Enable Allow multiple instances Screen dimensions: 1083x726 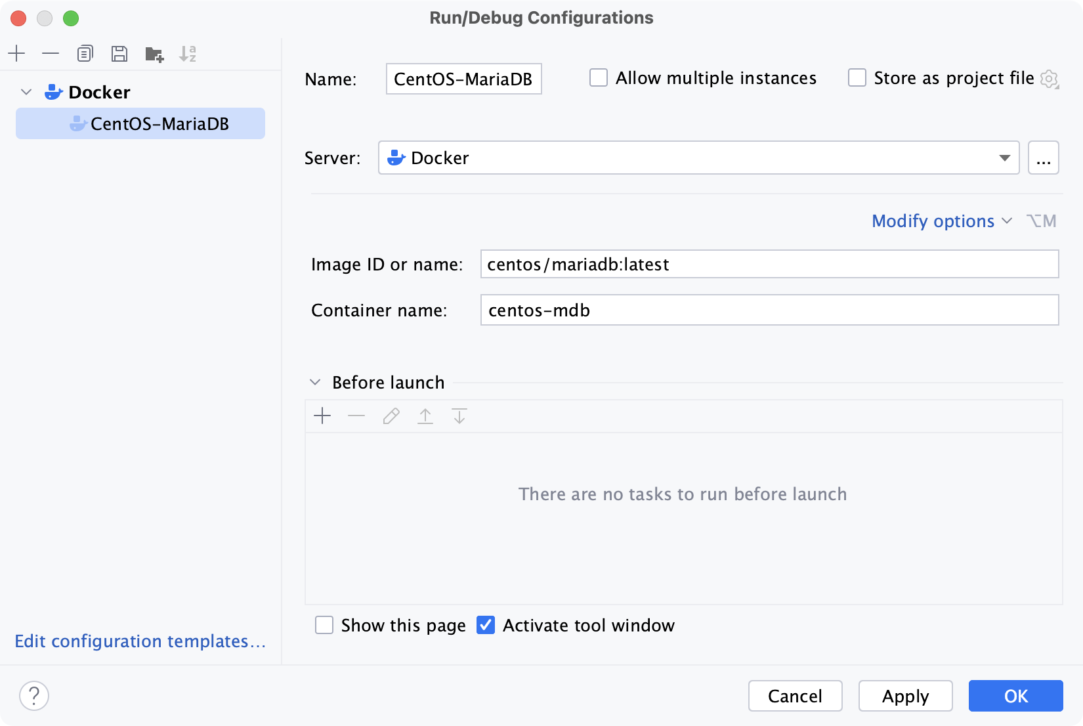(x=597, y=77)
